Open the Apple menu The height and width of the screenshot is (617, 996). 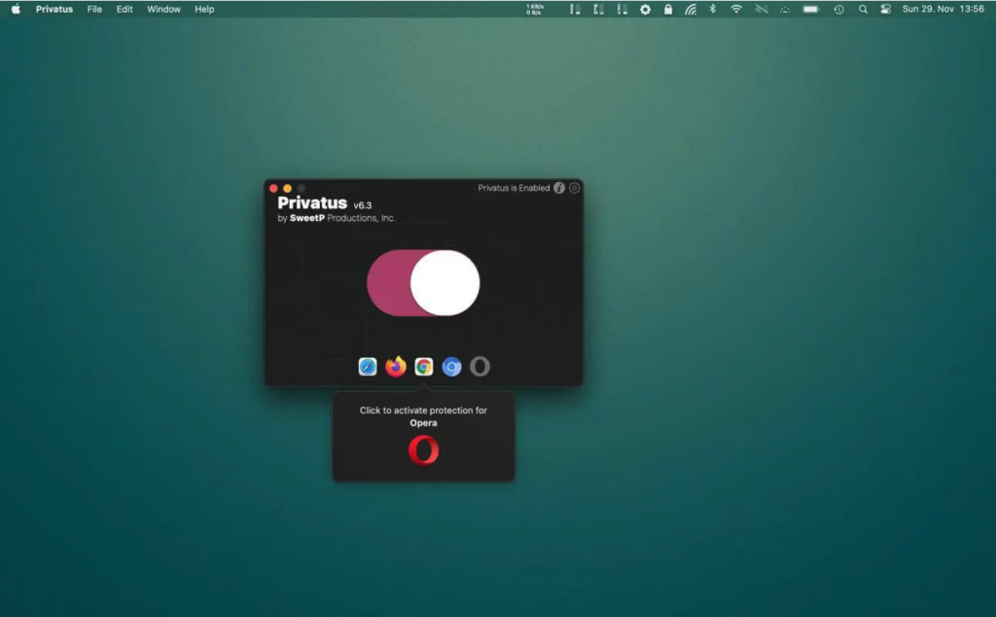pyautogui.click(x=15, y=9)
